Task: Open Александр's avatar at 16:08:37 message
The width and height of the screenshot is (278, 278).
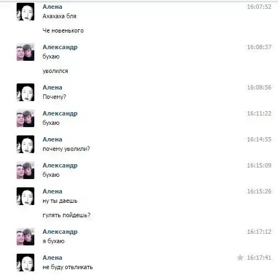Action: point(25,52)
